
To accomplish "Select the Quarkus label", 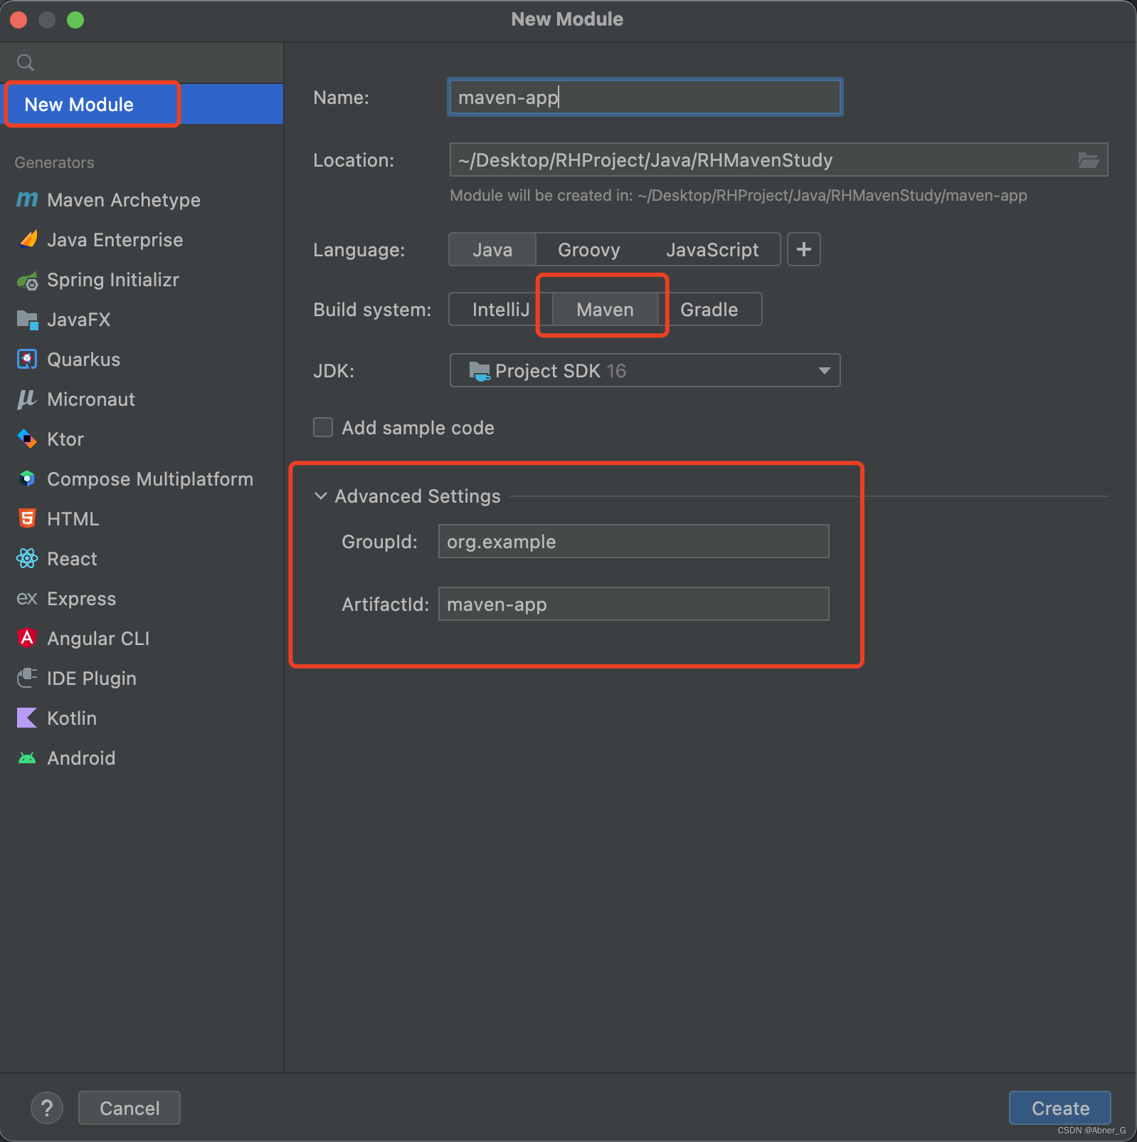I will (x=84, y=360).
